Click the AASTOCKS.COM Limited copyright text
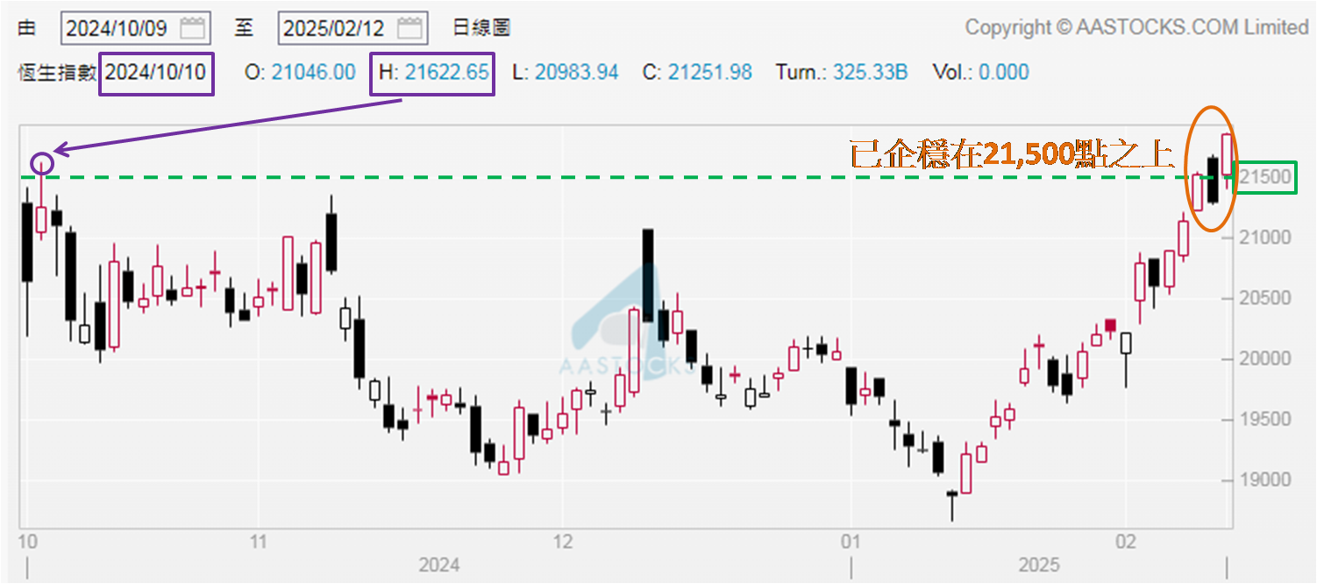Screen dimensions: 1317x584 (x=1136, y=28)
